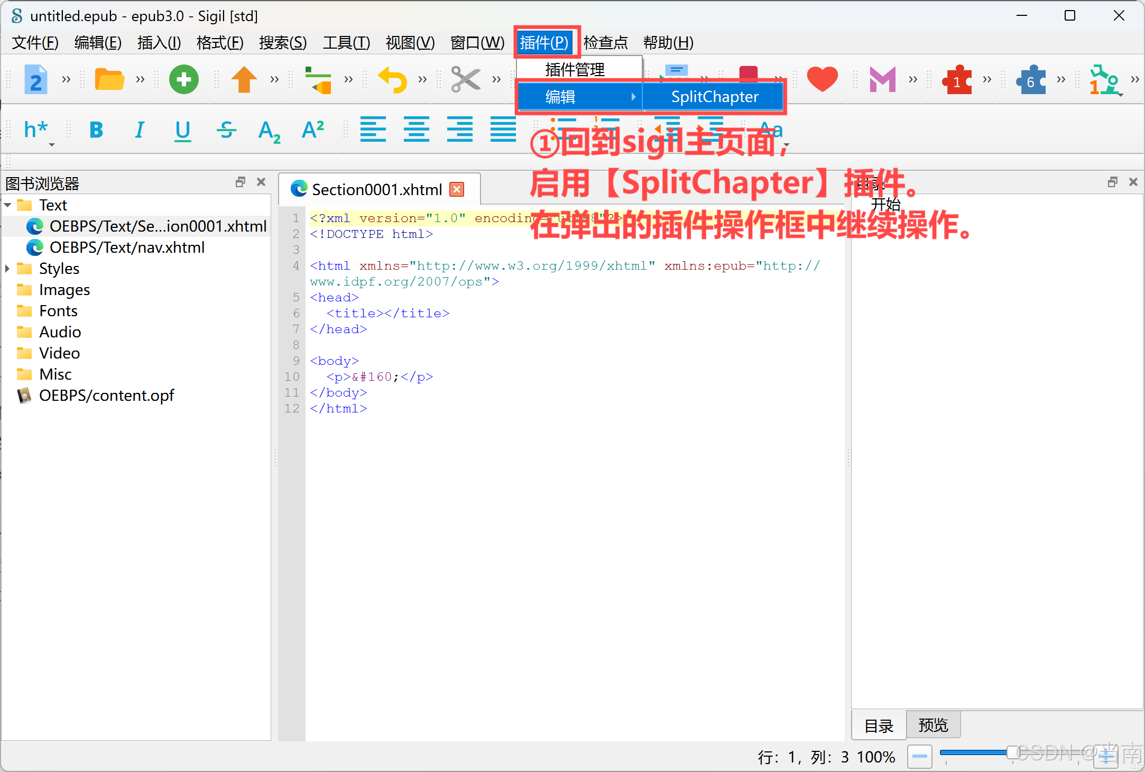This screenshot has width=1145, height=772.
Task: Toggle the Bold formatting icon
Action: coord(96,130)
